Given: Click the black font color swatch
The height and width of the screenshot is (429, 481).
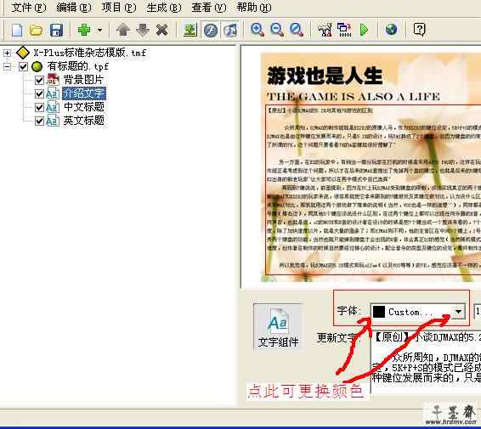Looking at the screenshot, I should 379,312.
